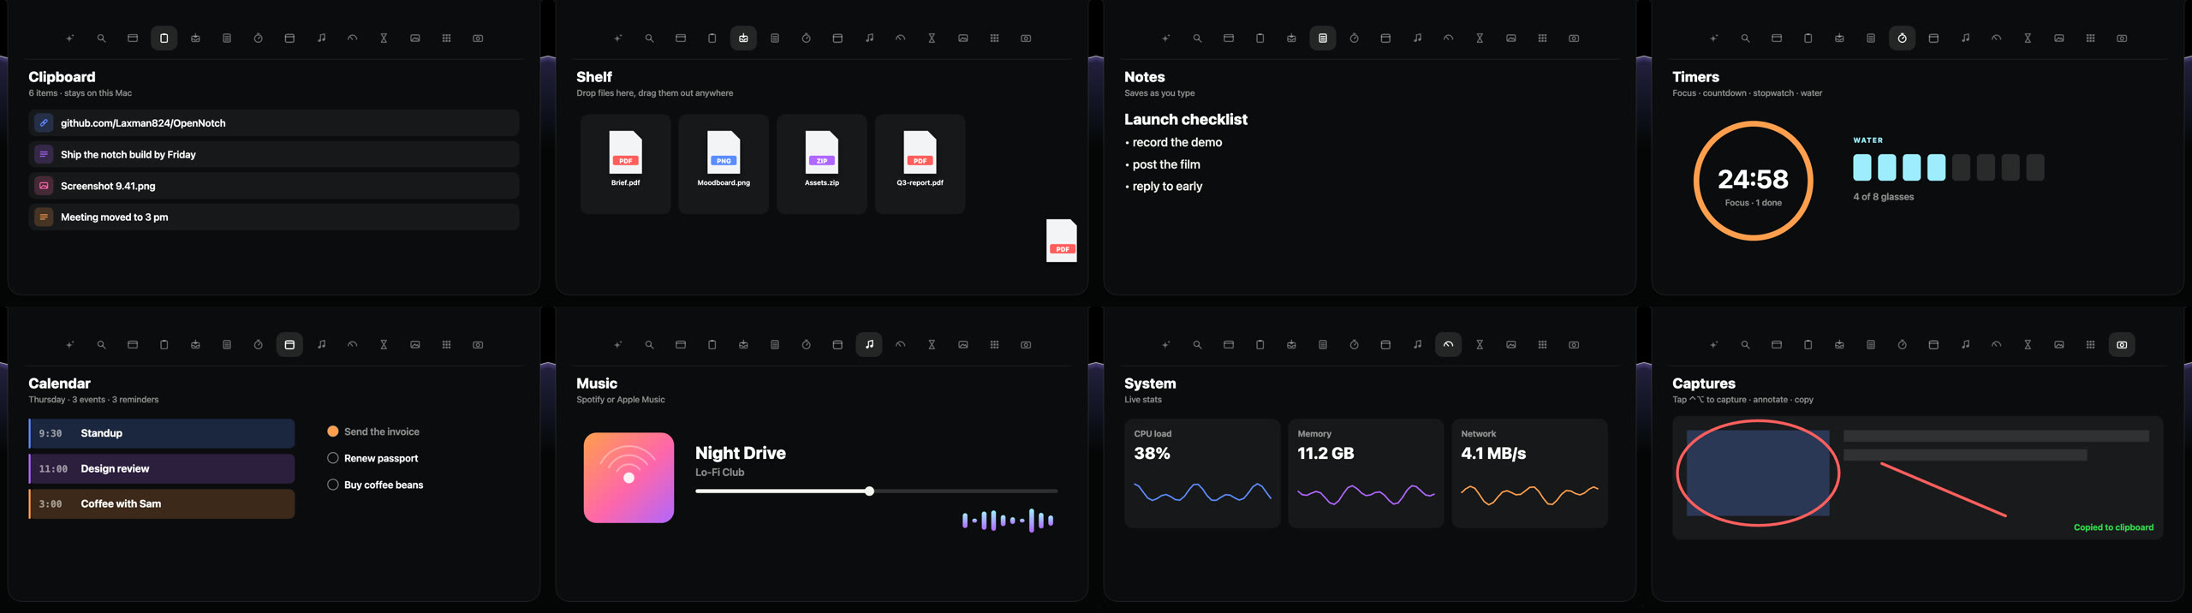The width and height of the screenshot is (2192, 613).
Task: Click the hourglass icon in the Captures panel toolbar
Action: (x=2028, y=345)
